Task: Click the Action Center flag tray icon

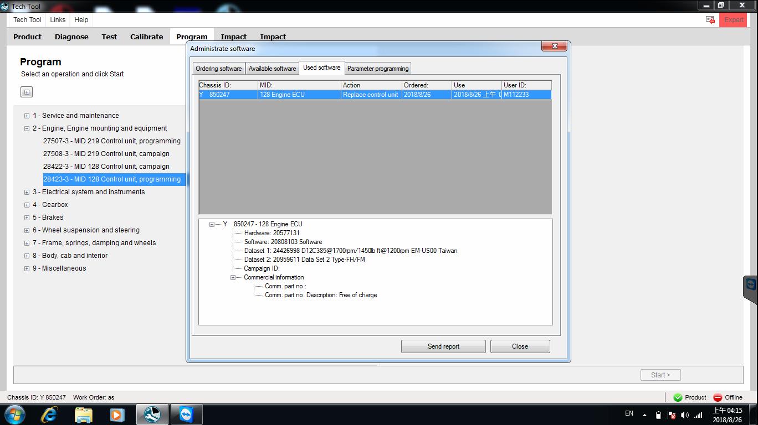Action: [x=672, y=414]
